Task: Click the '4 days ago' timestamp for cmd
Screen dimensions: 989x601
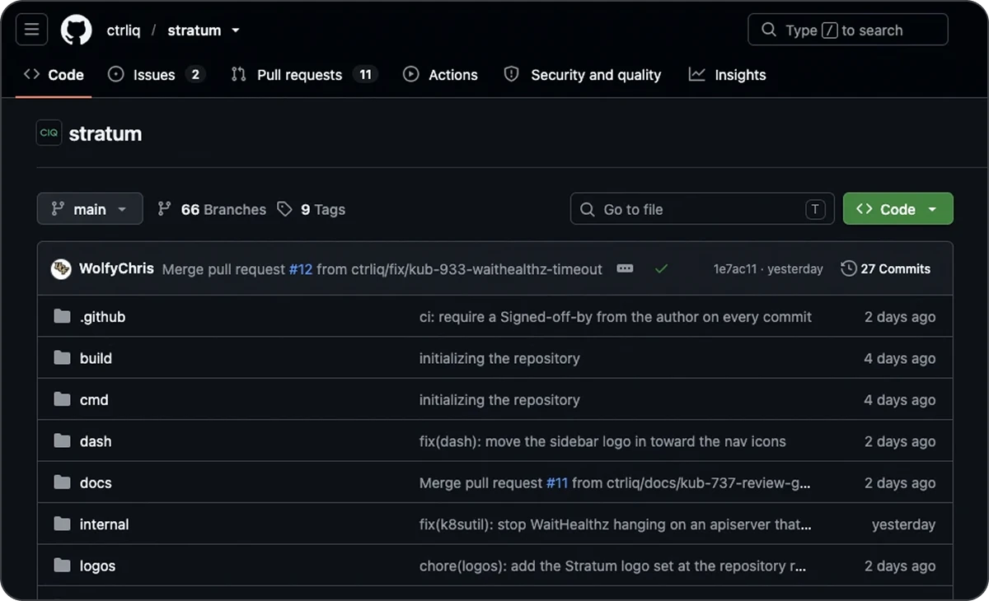Action: [x=900, y=400]
